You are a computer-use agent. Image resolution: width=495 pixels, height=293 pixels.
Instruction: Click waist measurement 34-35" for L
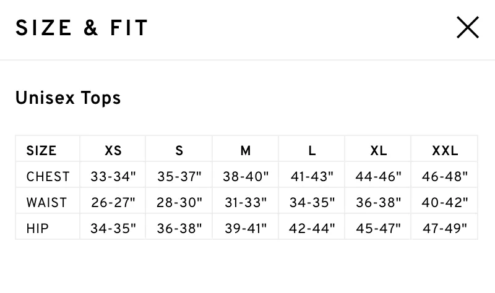[x=312, y=203]
